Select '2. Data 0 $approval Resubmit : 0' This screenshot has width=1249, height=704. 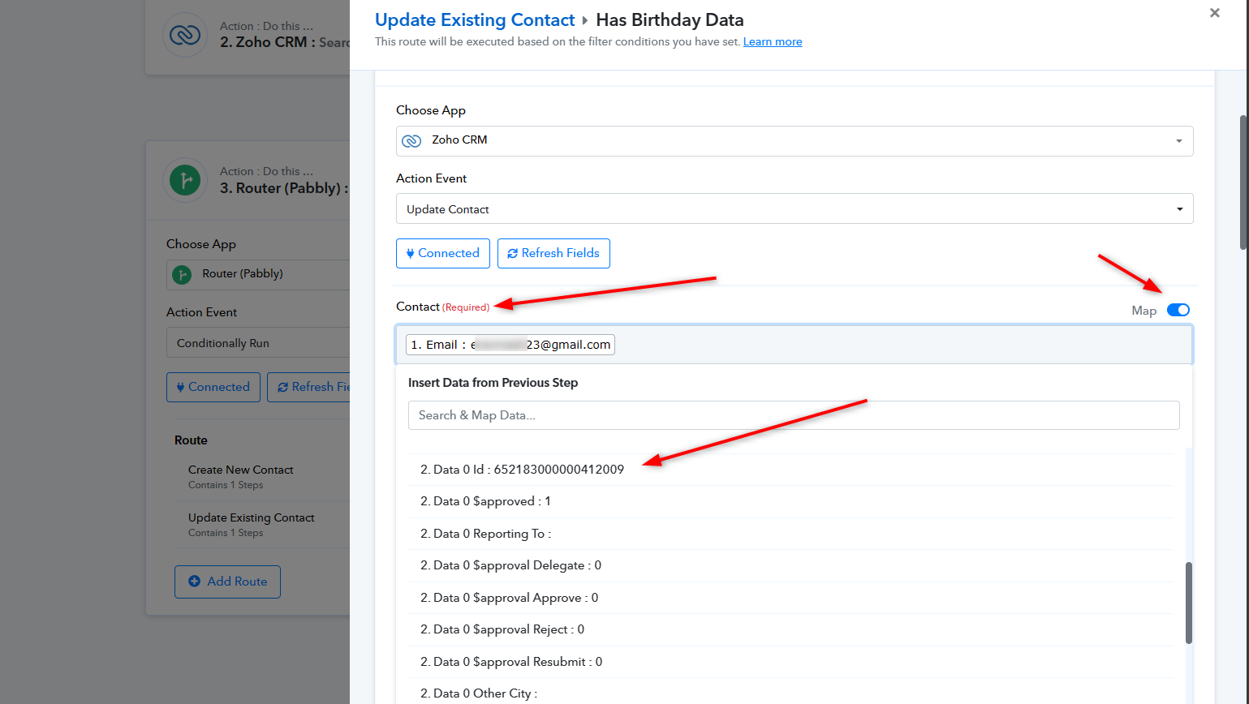click(790, 662)
